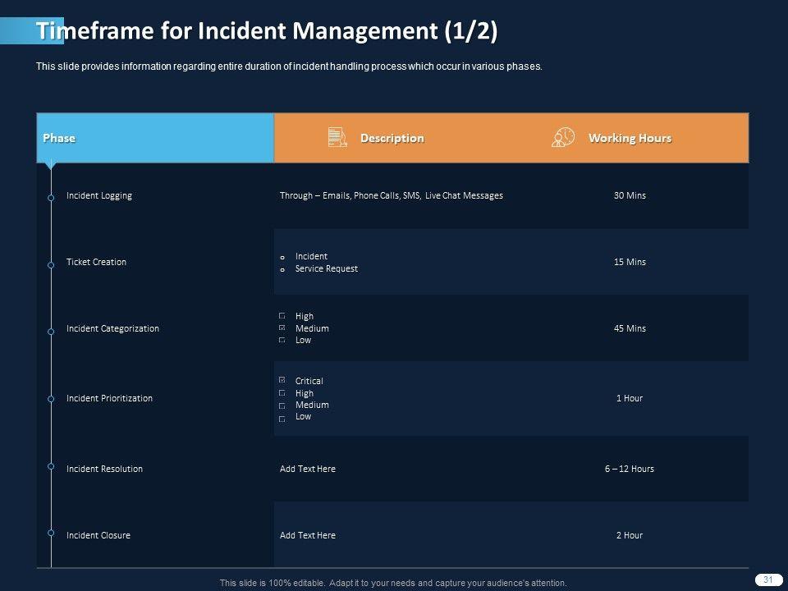Uncheck the Medium checkbox in Incident Categorization
Image resolution: width=788 pixels, height=591 pixels.
(282, 328)
